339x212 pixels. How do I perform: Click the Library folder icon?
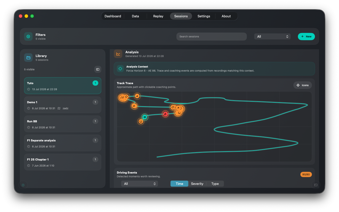(x=28, y=58)
